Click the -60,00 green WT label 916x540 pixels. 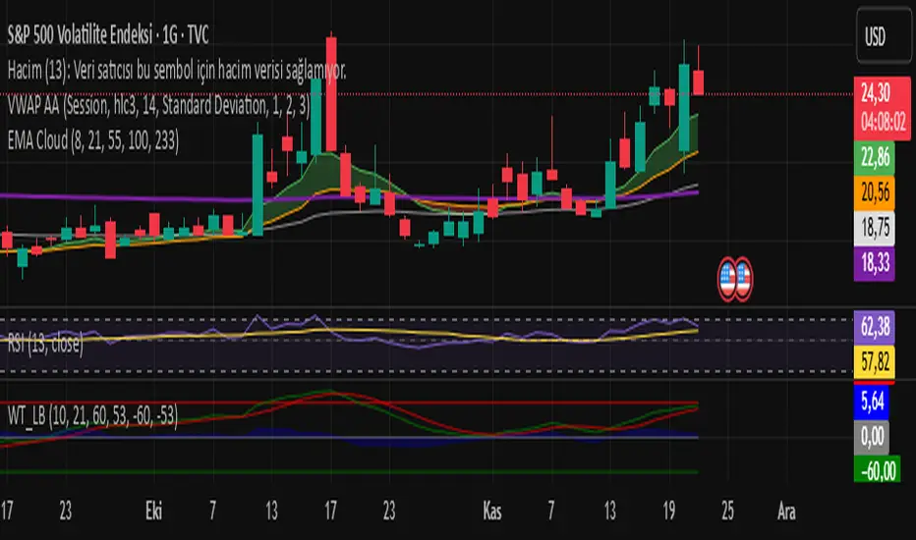[x=878, y=470]
